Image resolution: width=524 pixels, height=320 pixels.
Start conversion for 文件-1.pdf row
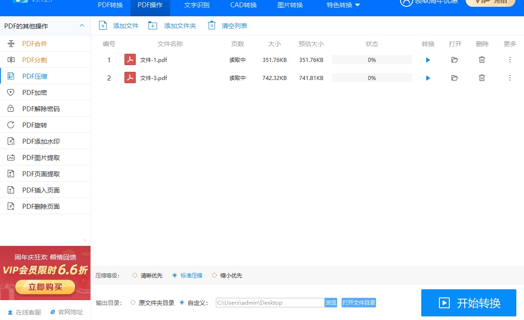coord(428,60)
